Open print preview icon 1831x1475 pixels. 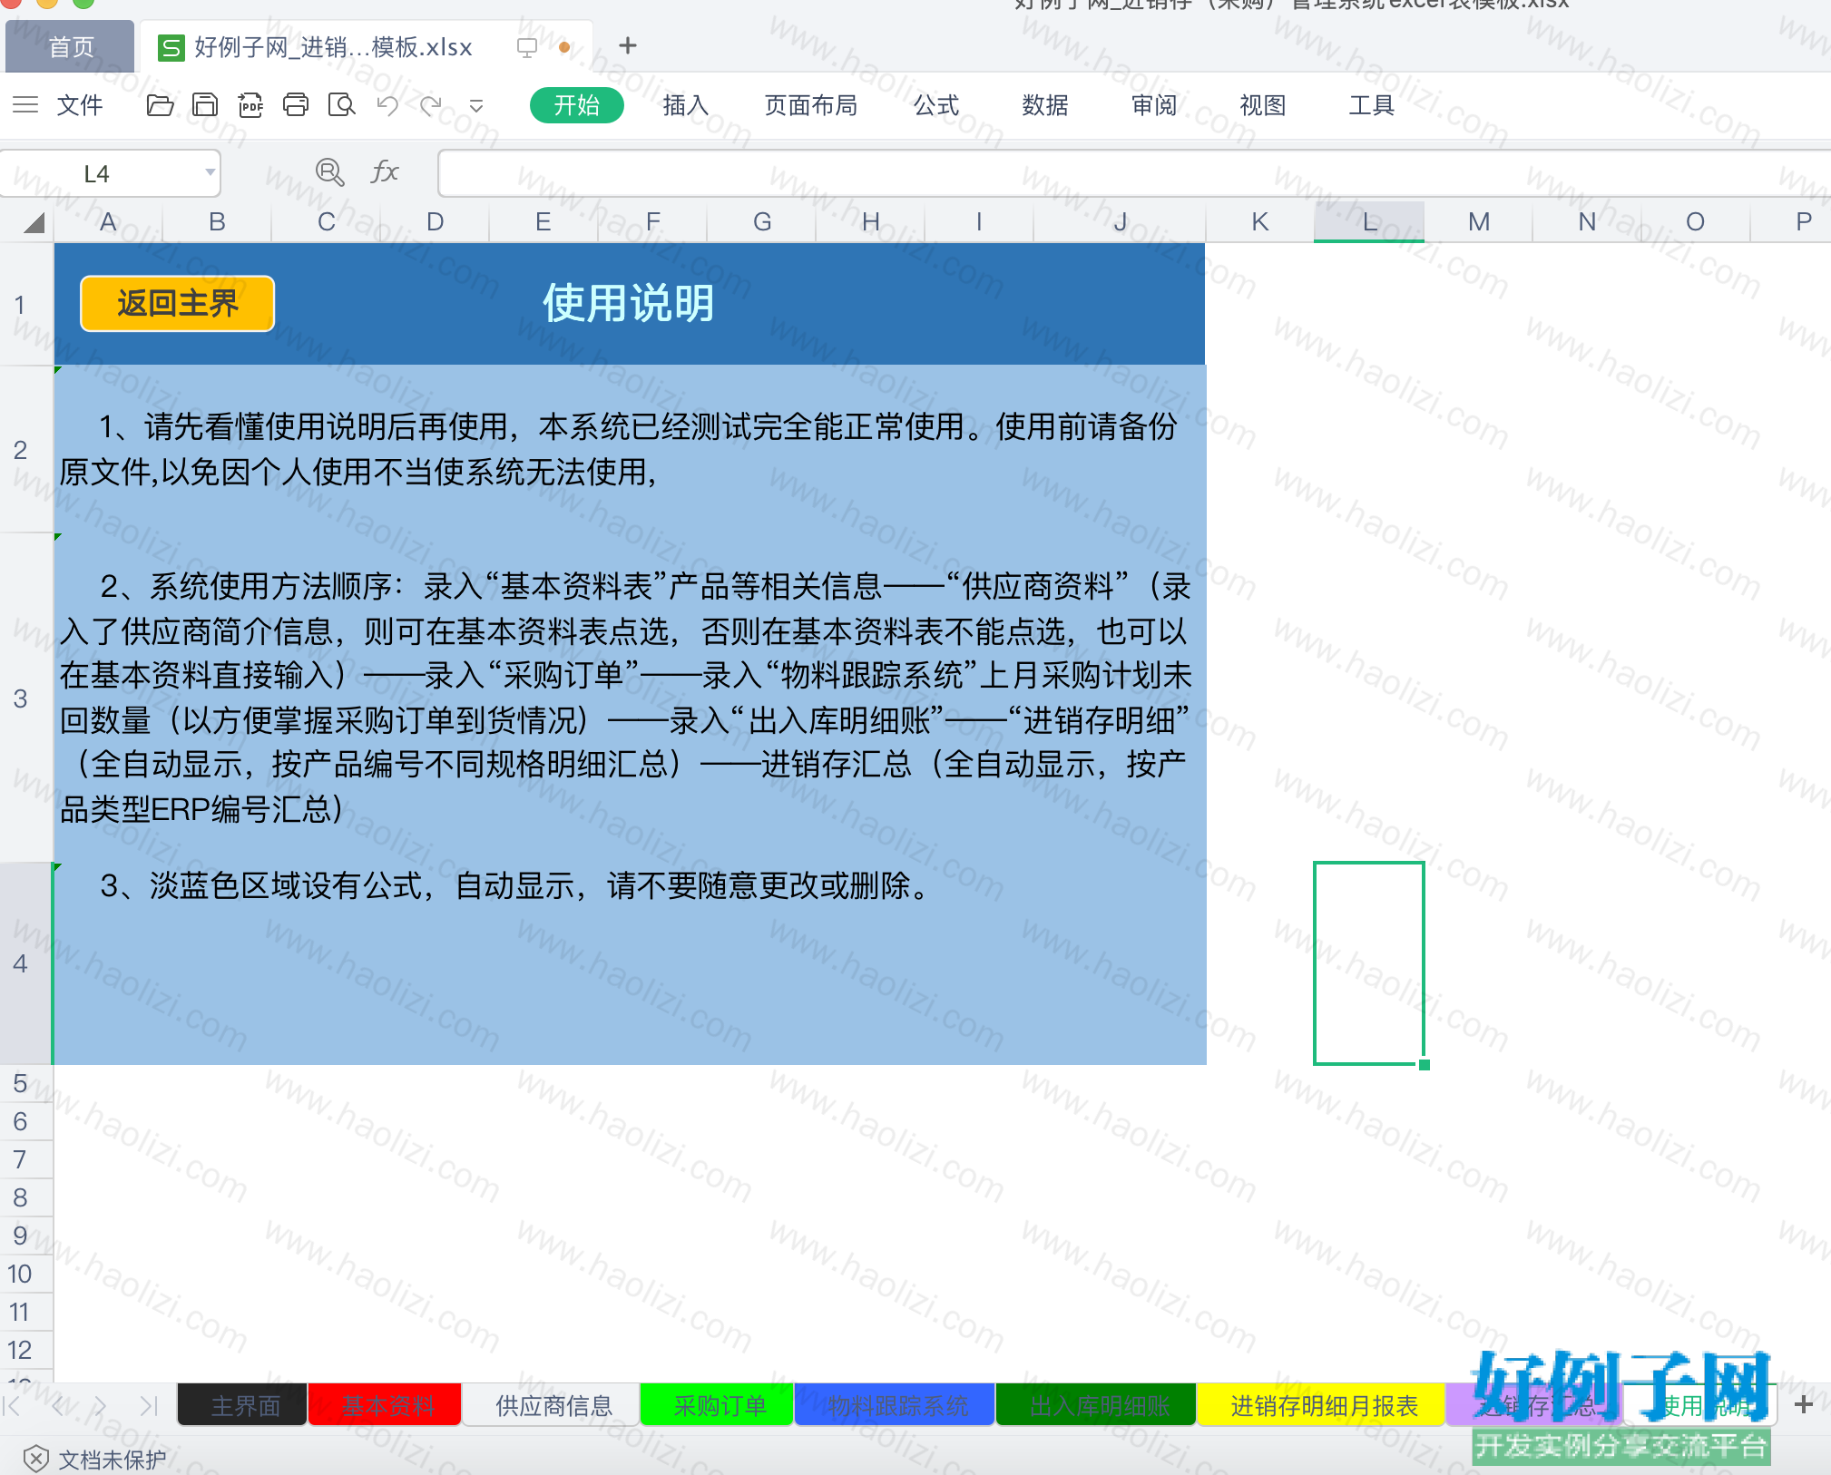[x=342, y=105]
